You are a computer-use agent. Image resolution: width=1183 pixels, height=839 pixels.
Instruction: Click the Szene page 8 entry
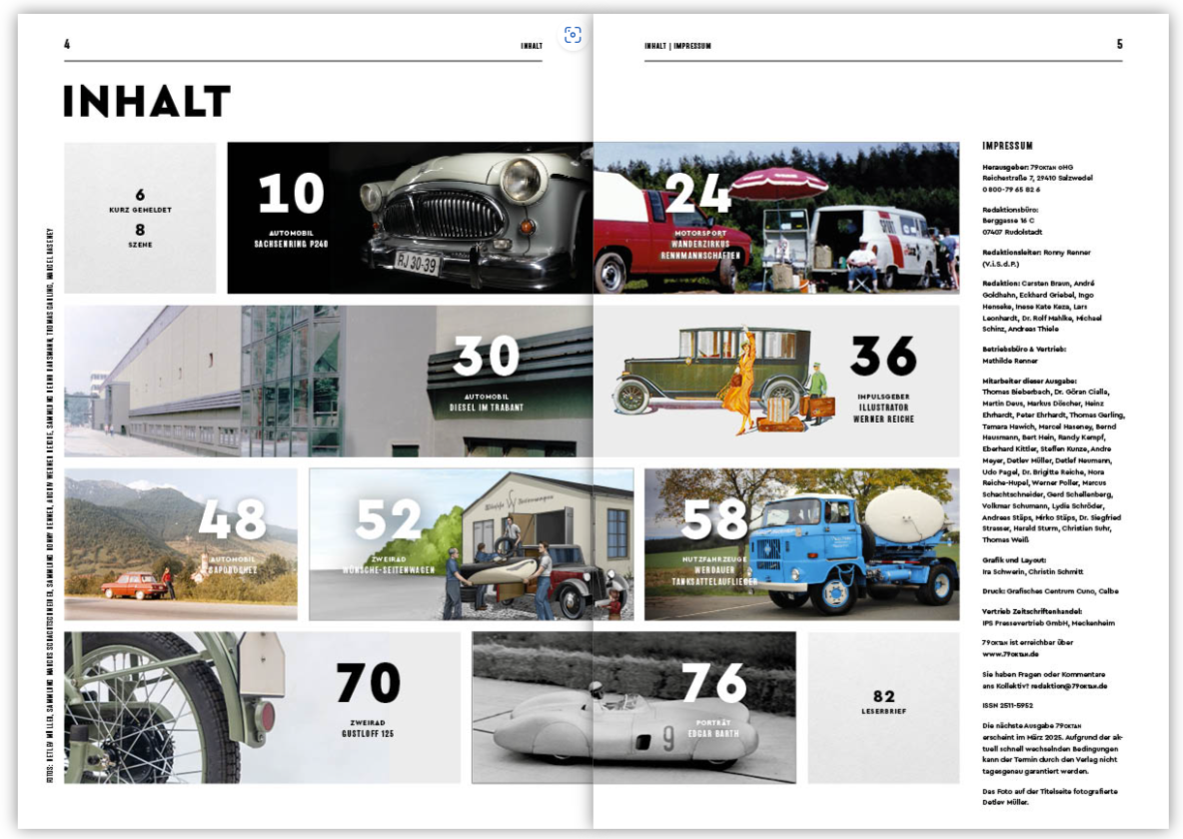(140, 235)
